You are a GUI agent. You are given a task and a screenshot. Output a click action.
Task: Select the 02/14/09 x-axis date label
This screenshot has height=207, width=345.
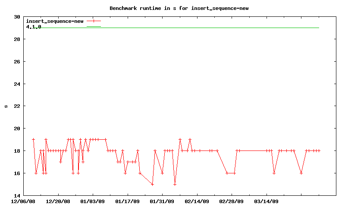[197, 201]
